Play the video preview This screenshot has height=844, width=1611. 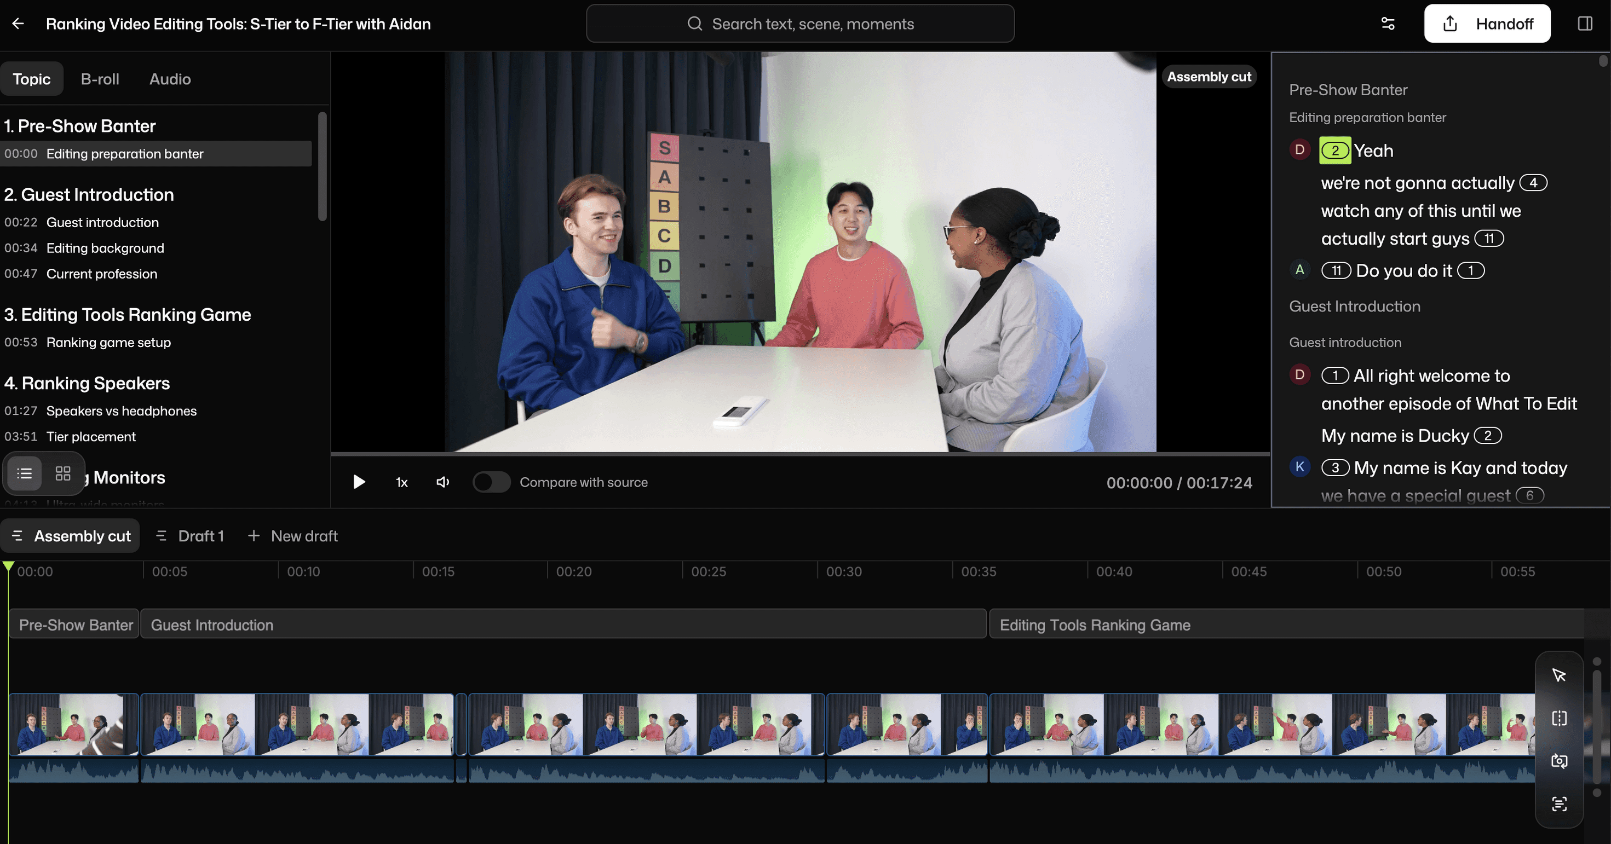(359, 482)
